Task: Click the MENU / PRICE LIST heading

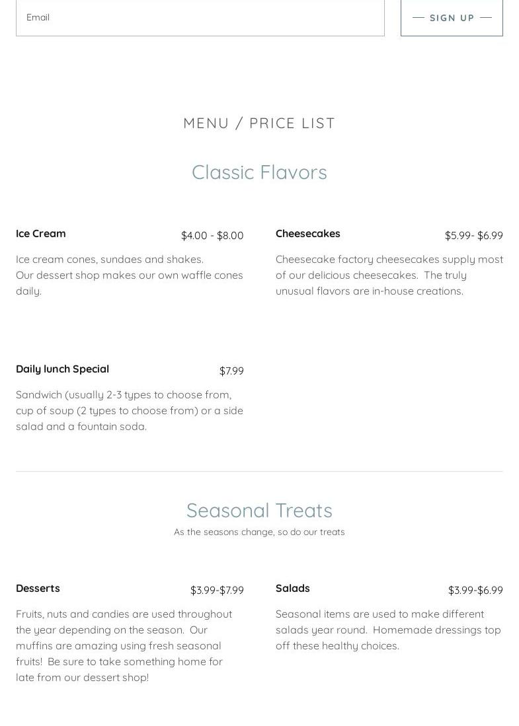Action: coord(259,123)
